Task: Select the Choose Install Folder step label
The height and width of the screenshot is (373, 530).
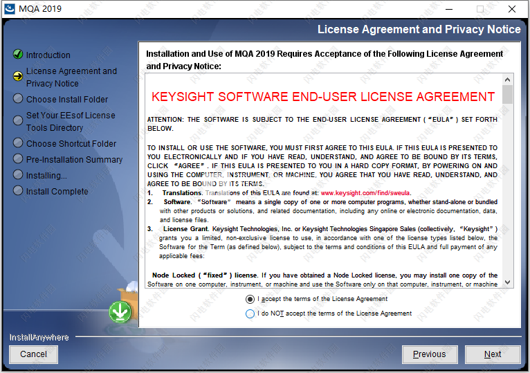Action: (67, 100)
